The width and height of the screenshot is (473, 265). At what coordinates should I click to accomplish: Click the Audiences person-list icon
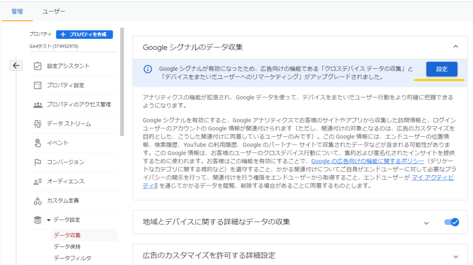38,181
